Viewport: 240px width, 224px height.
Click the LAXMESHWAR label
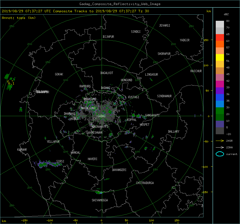coord(94,133)
